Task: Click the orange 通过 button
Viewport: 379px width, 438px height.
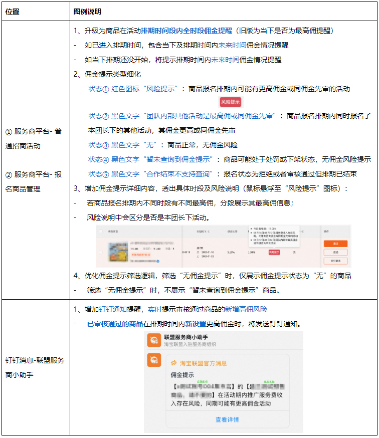Action: (336, 244)
